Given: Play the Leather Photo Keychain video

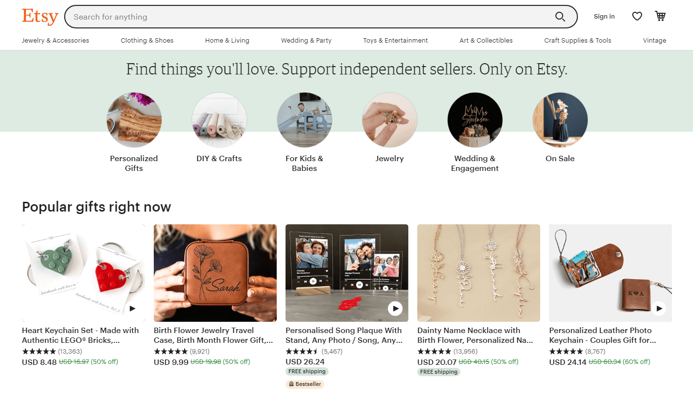Looking at the screenshot, I should click(x=659, y=309).
